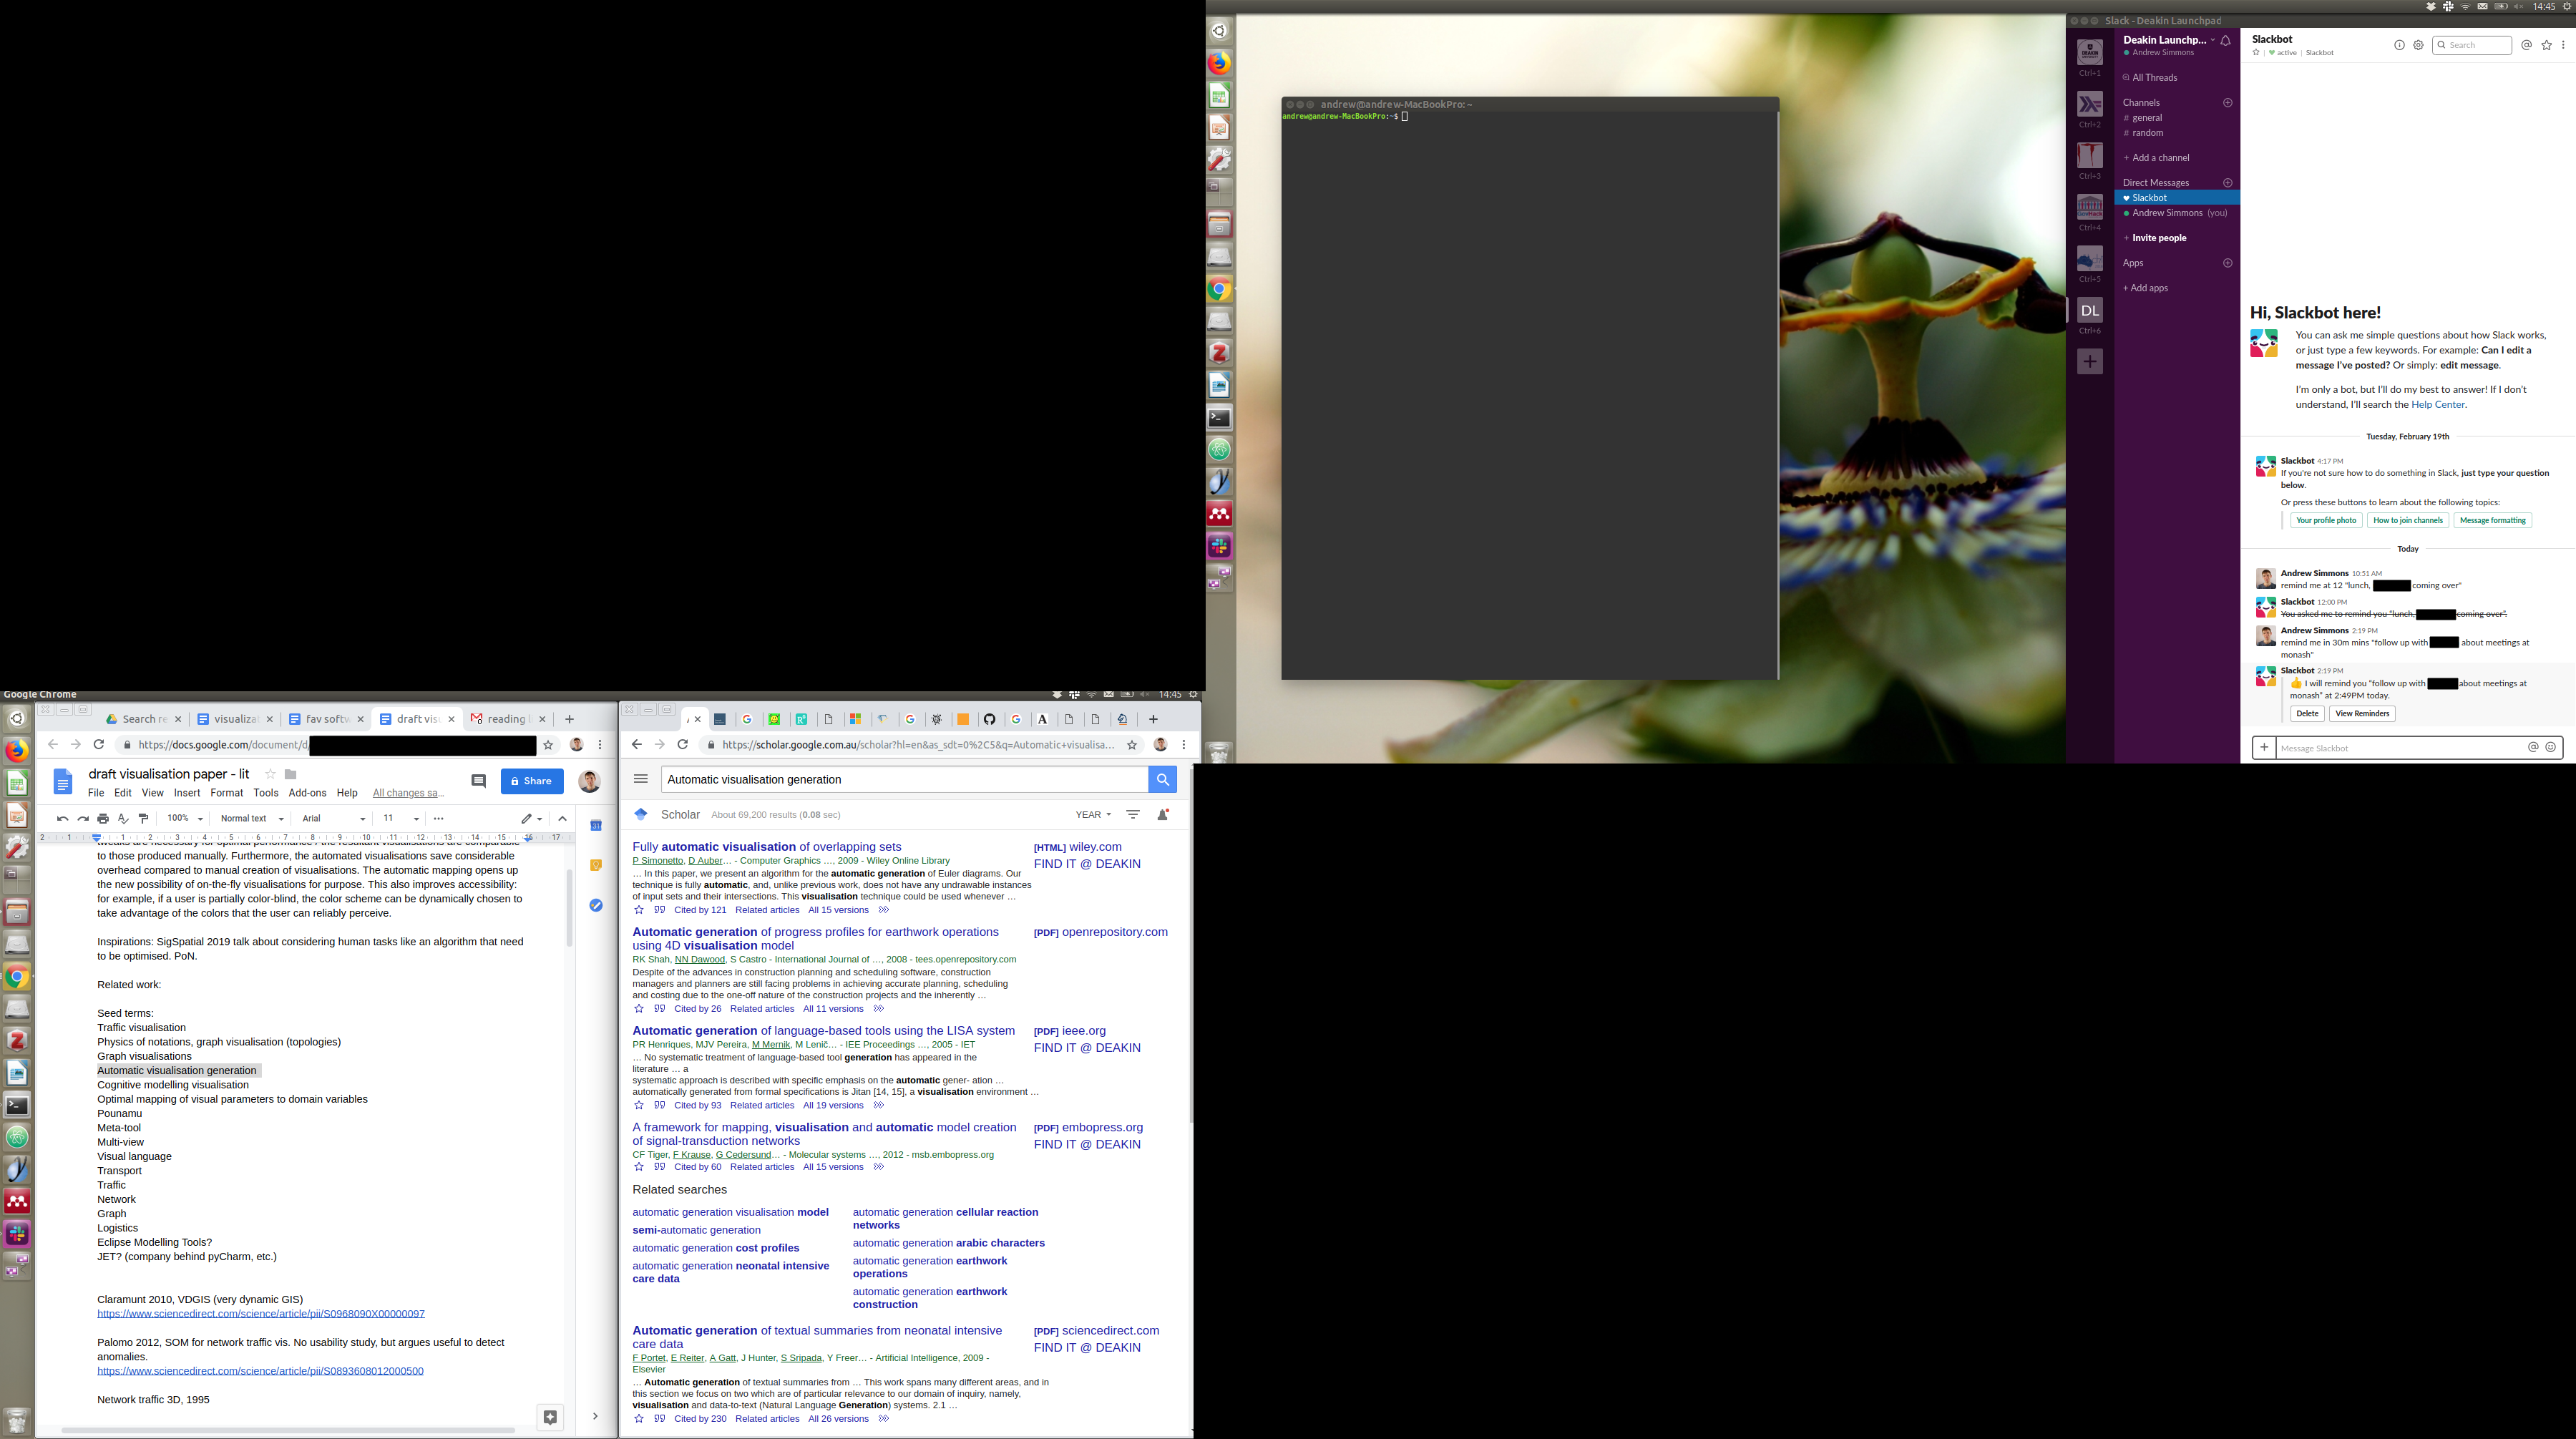Click the blue Scholar search magnifier button
This screenshot has width=2576, height=1439.
pyautogui.click(x=1162, y=779)
